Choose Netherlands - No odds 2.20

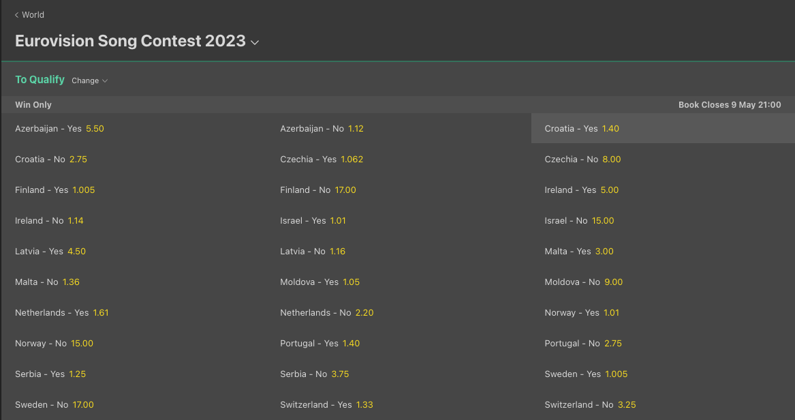click(399, 312)
